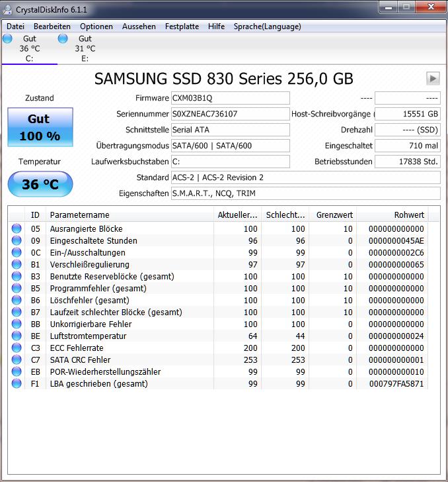
Task: Select drive C: tab at 36 °C
Action: (30, 48)
